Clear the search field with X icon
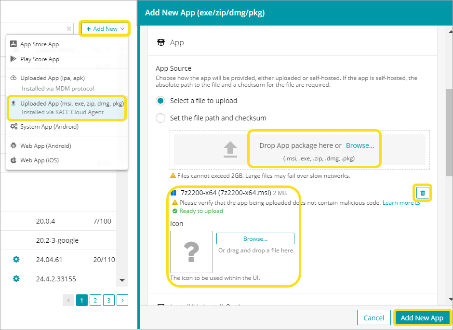Viewport: 453px width, 330px height. (x=69, y=29)
